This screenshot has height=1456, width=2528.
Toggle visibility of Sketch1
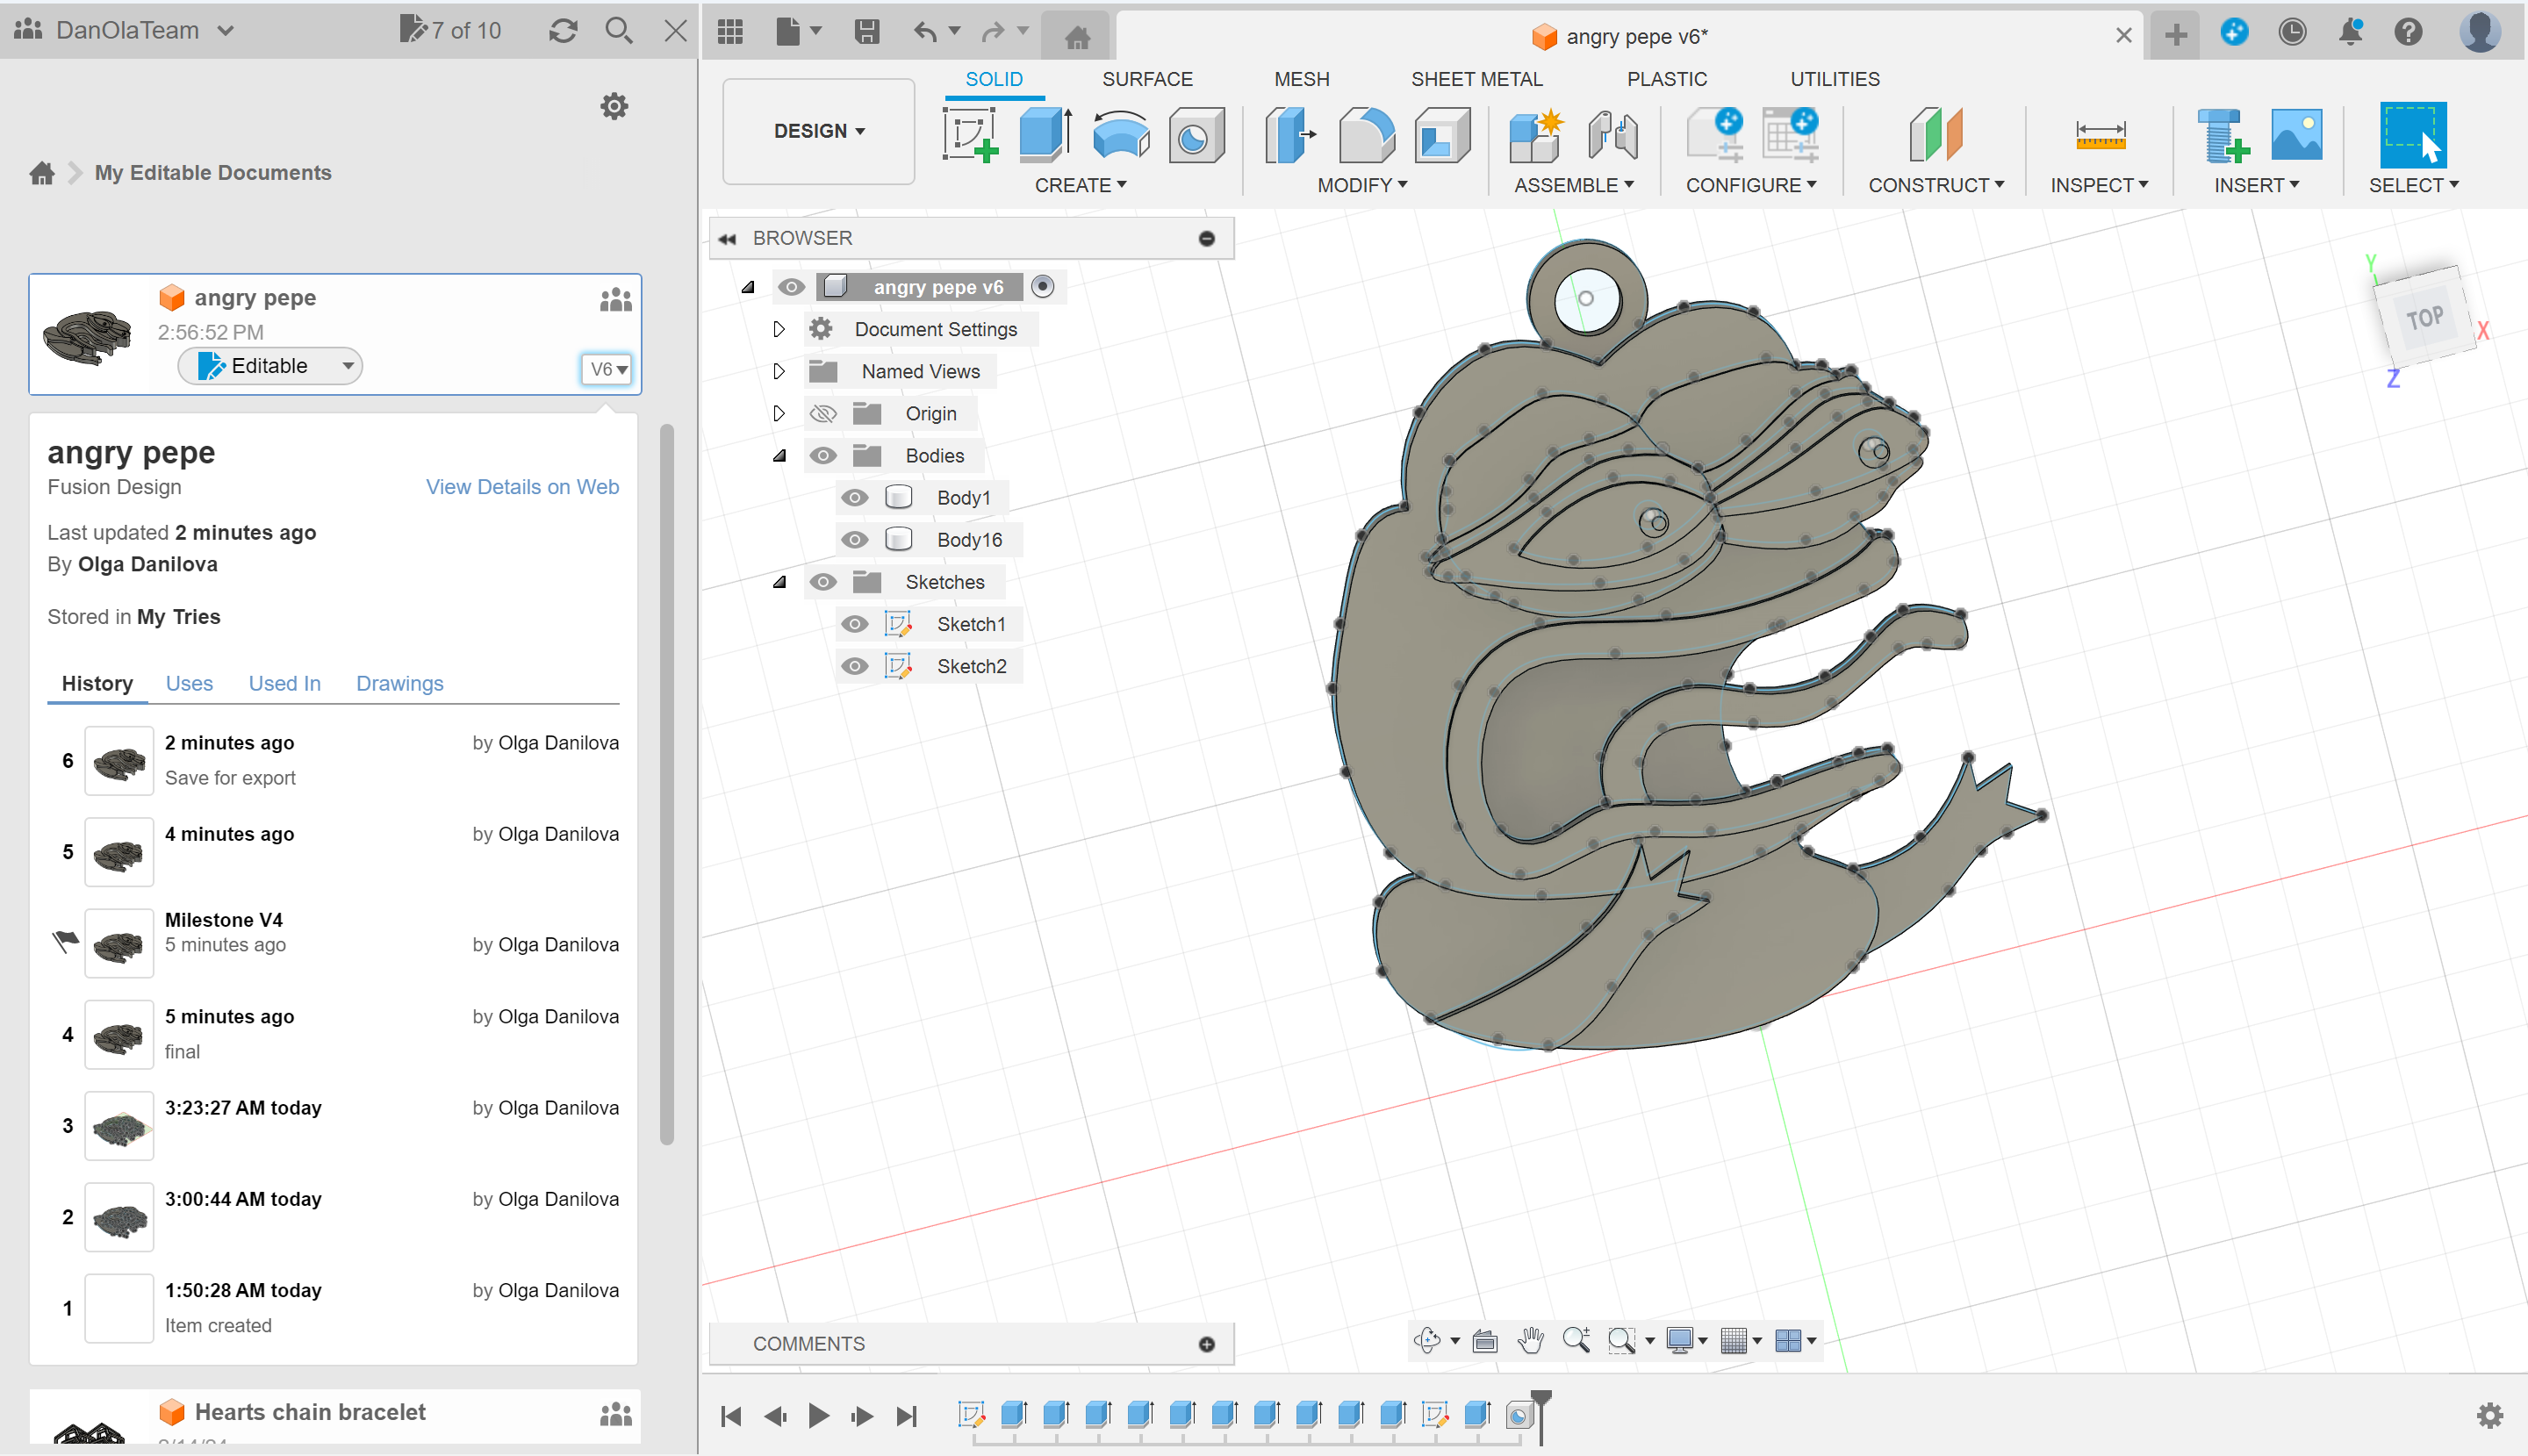[x=854, y=623]
